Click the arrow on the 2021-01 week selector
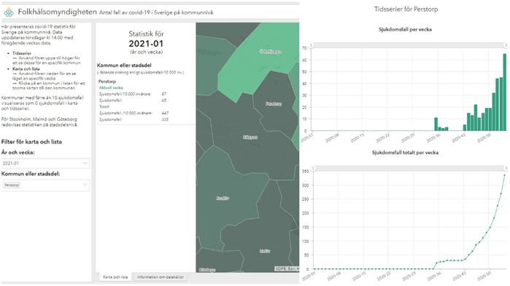Viewport: 510px width, 286px height. pos(85,164)
